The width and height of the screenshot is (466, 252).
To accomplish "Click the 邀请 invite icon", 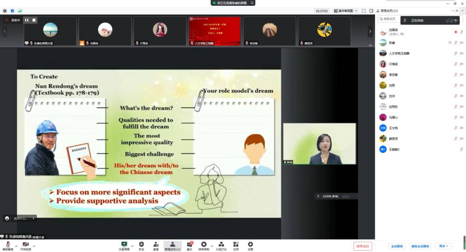I will [x=156, y=246].
